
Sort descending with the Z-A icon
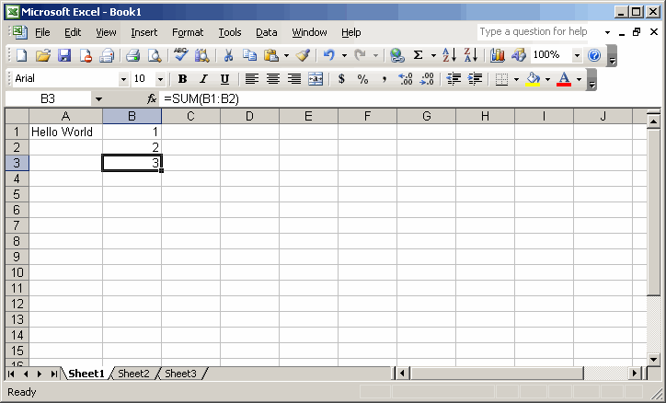pos(471,55)
